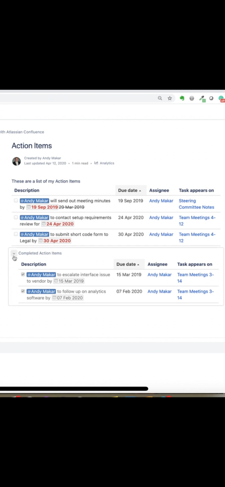
Task: Open the Analytics link under page title
Action: click(x=107, y=163)
